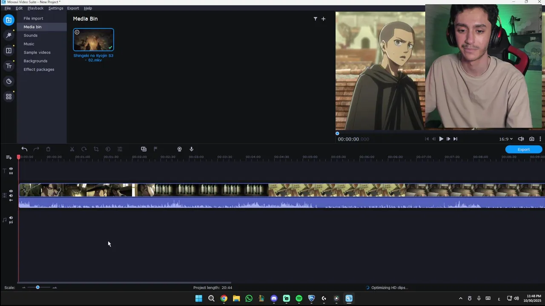This screenshot has height=306, width=545.
Task: Step back one frame
Action: tap(434, 139)
